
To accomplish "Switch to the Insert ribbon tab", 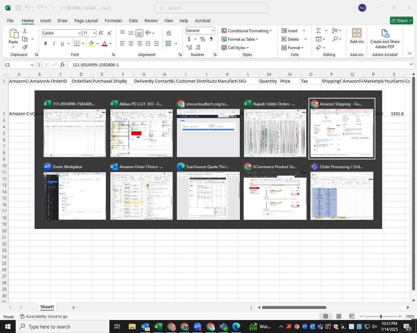I will coord(46,20).
